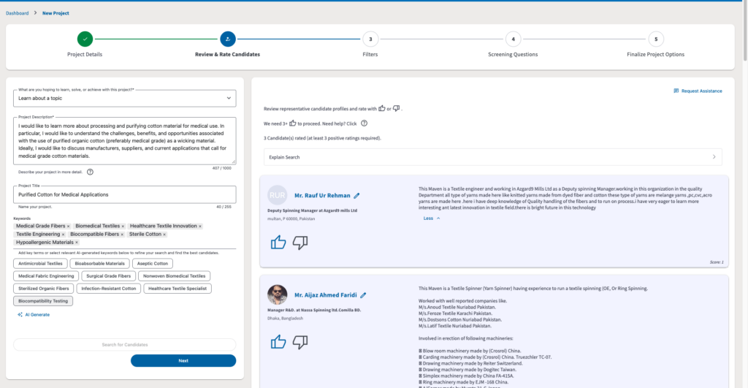Open the project goal dropdown

point(124,99)
